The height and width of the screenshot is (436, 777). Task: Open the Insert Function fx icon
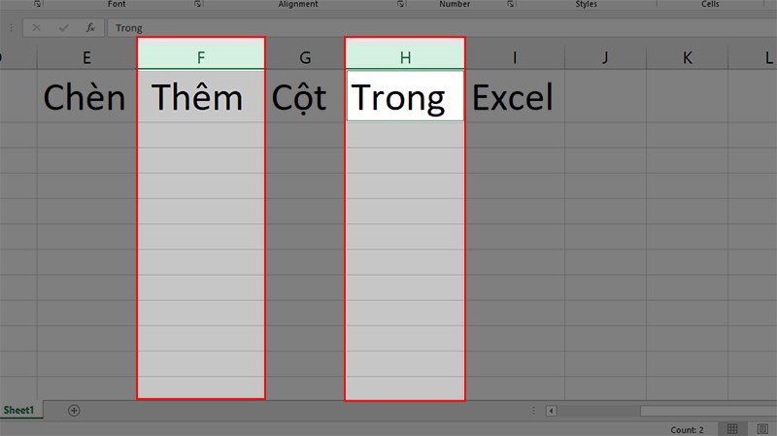[90, 28]
